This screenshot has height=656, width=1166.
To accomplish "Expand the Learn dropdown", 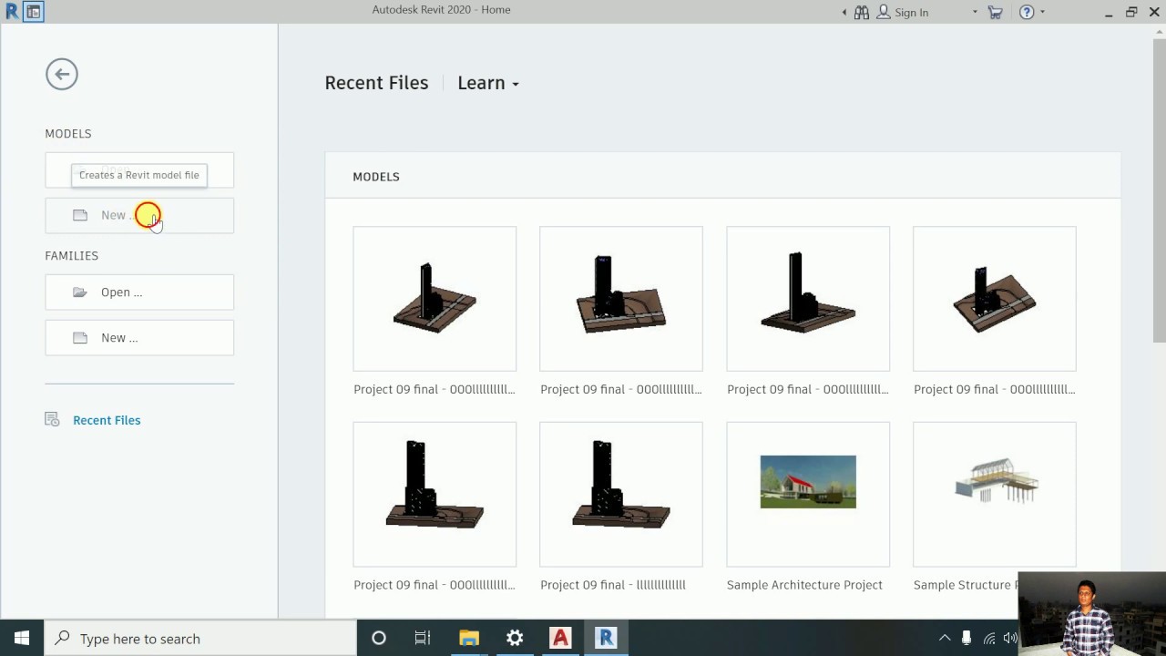I will tap(488, 83).
